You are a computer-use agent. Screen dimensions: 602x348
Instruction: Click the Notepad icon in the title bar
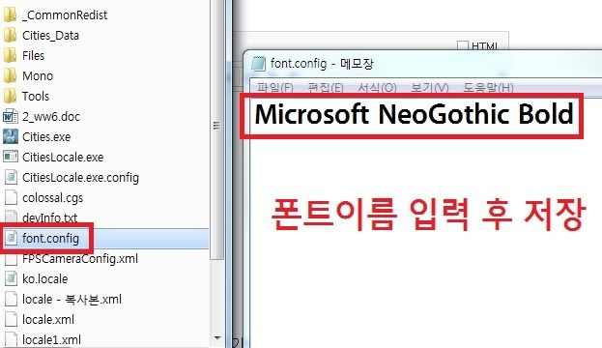pyautogui.click(x=258, y=64)
